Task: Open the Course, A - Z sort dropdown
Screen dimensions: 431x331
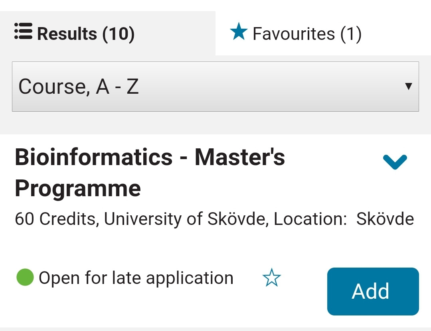Action: (215, 87)
